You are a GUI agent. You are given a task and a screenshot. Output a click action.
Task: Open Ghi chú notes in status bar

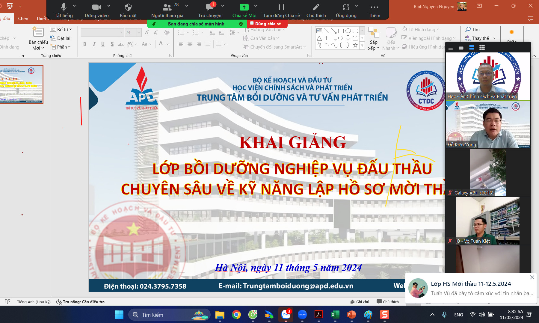pyautogui.click(x=360, y=302)
